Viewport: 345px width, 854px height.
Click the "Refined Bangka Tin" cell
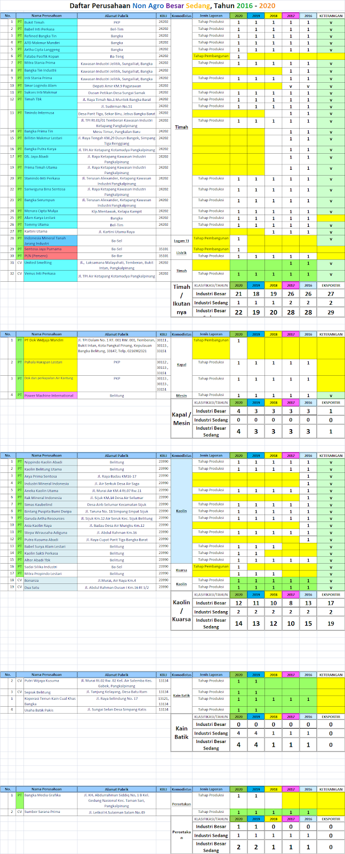tap(50, 36)
